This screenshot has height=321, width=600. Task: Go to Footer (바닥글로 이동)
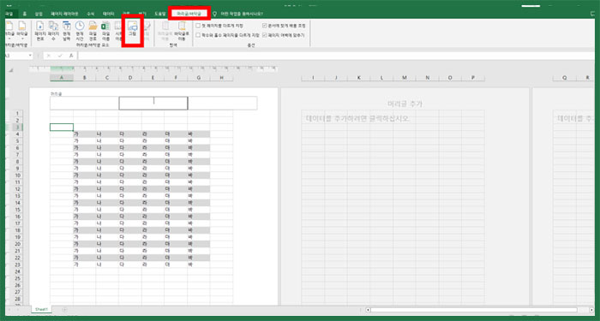[x=182, y=32]
